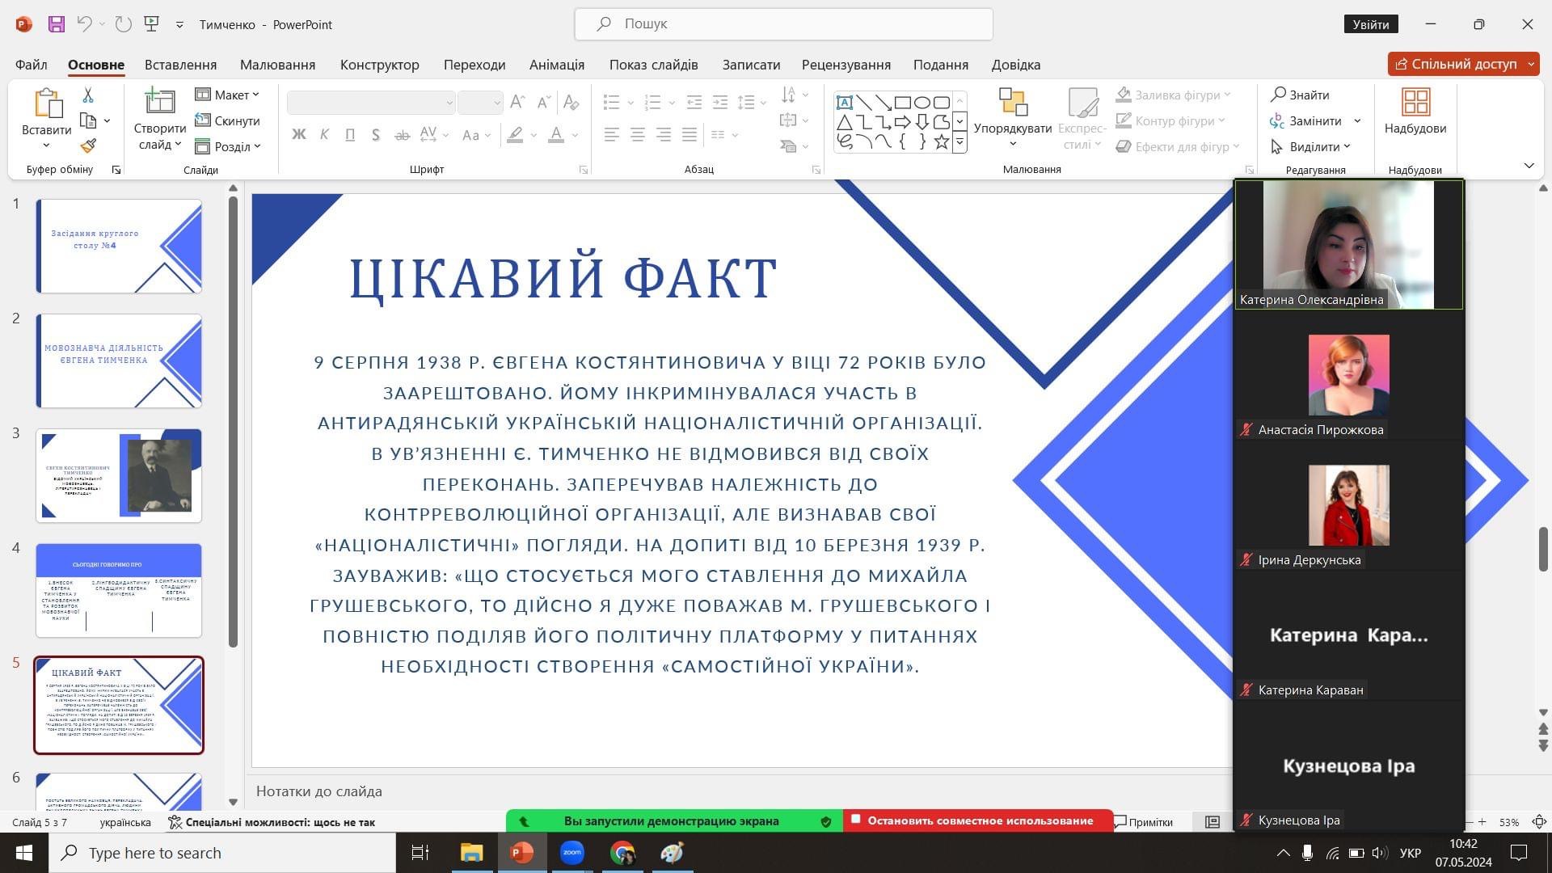Decrease list indent level icon

pyautogui.click(x=694, y=102)
